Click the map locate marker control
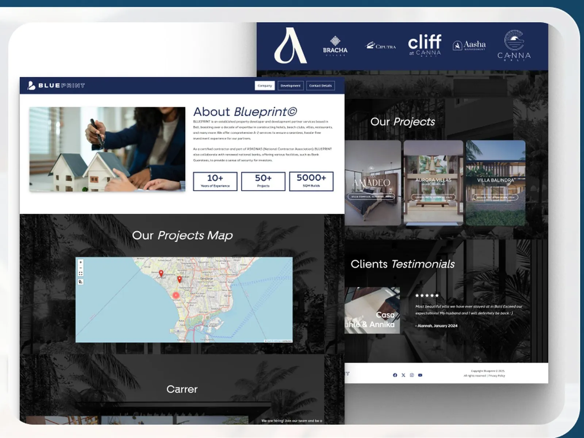 point(81,282)
